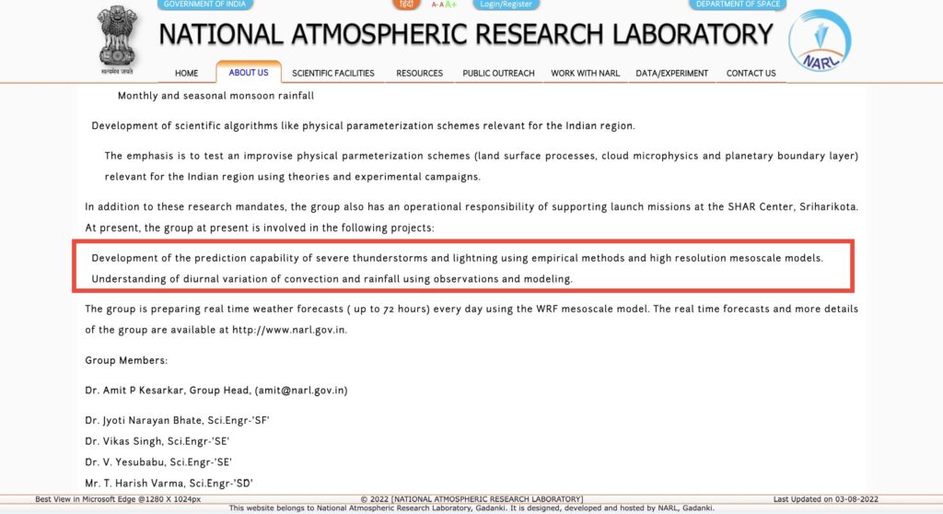The height and width of the screenshot is (514, 943).
Task: Click the Indian national emblem logo
Action: point(117,40)
